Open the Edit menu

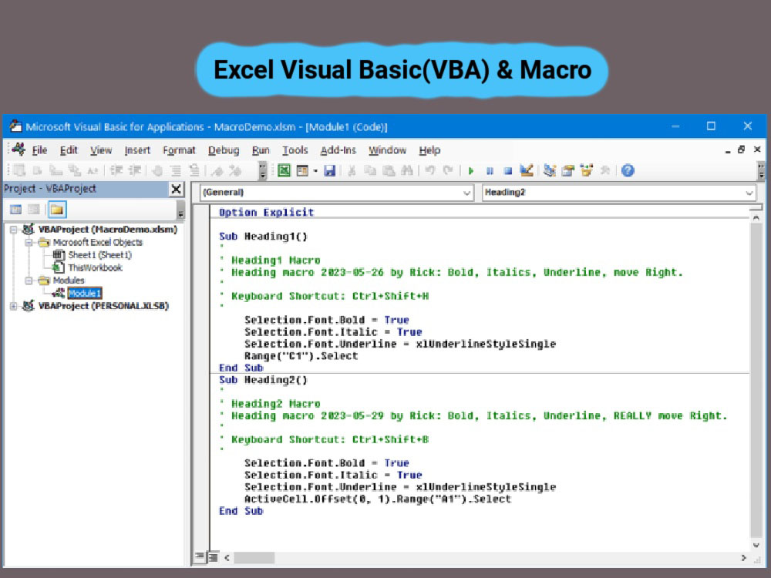coord(69,150)
